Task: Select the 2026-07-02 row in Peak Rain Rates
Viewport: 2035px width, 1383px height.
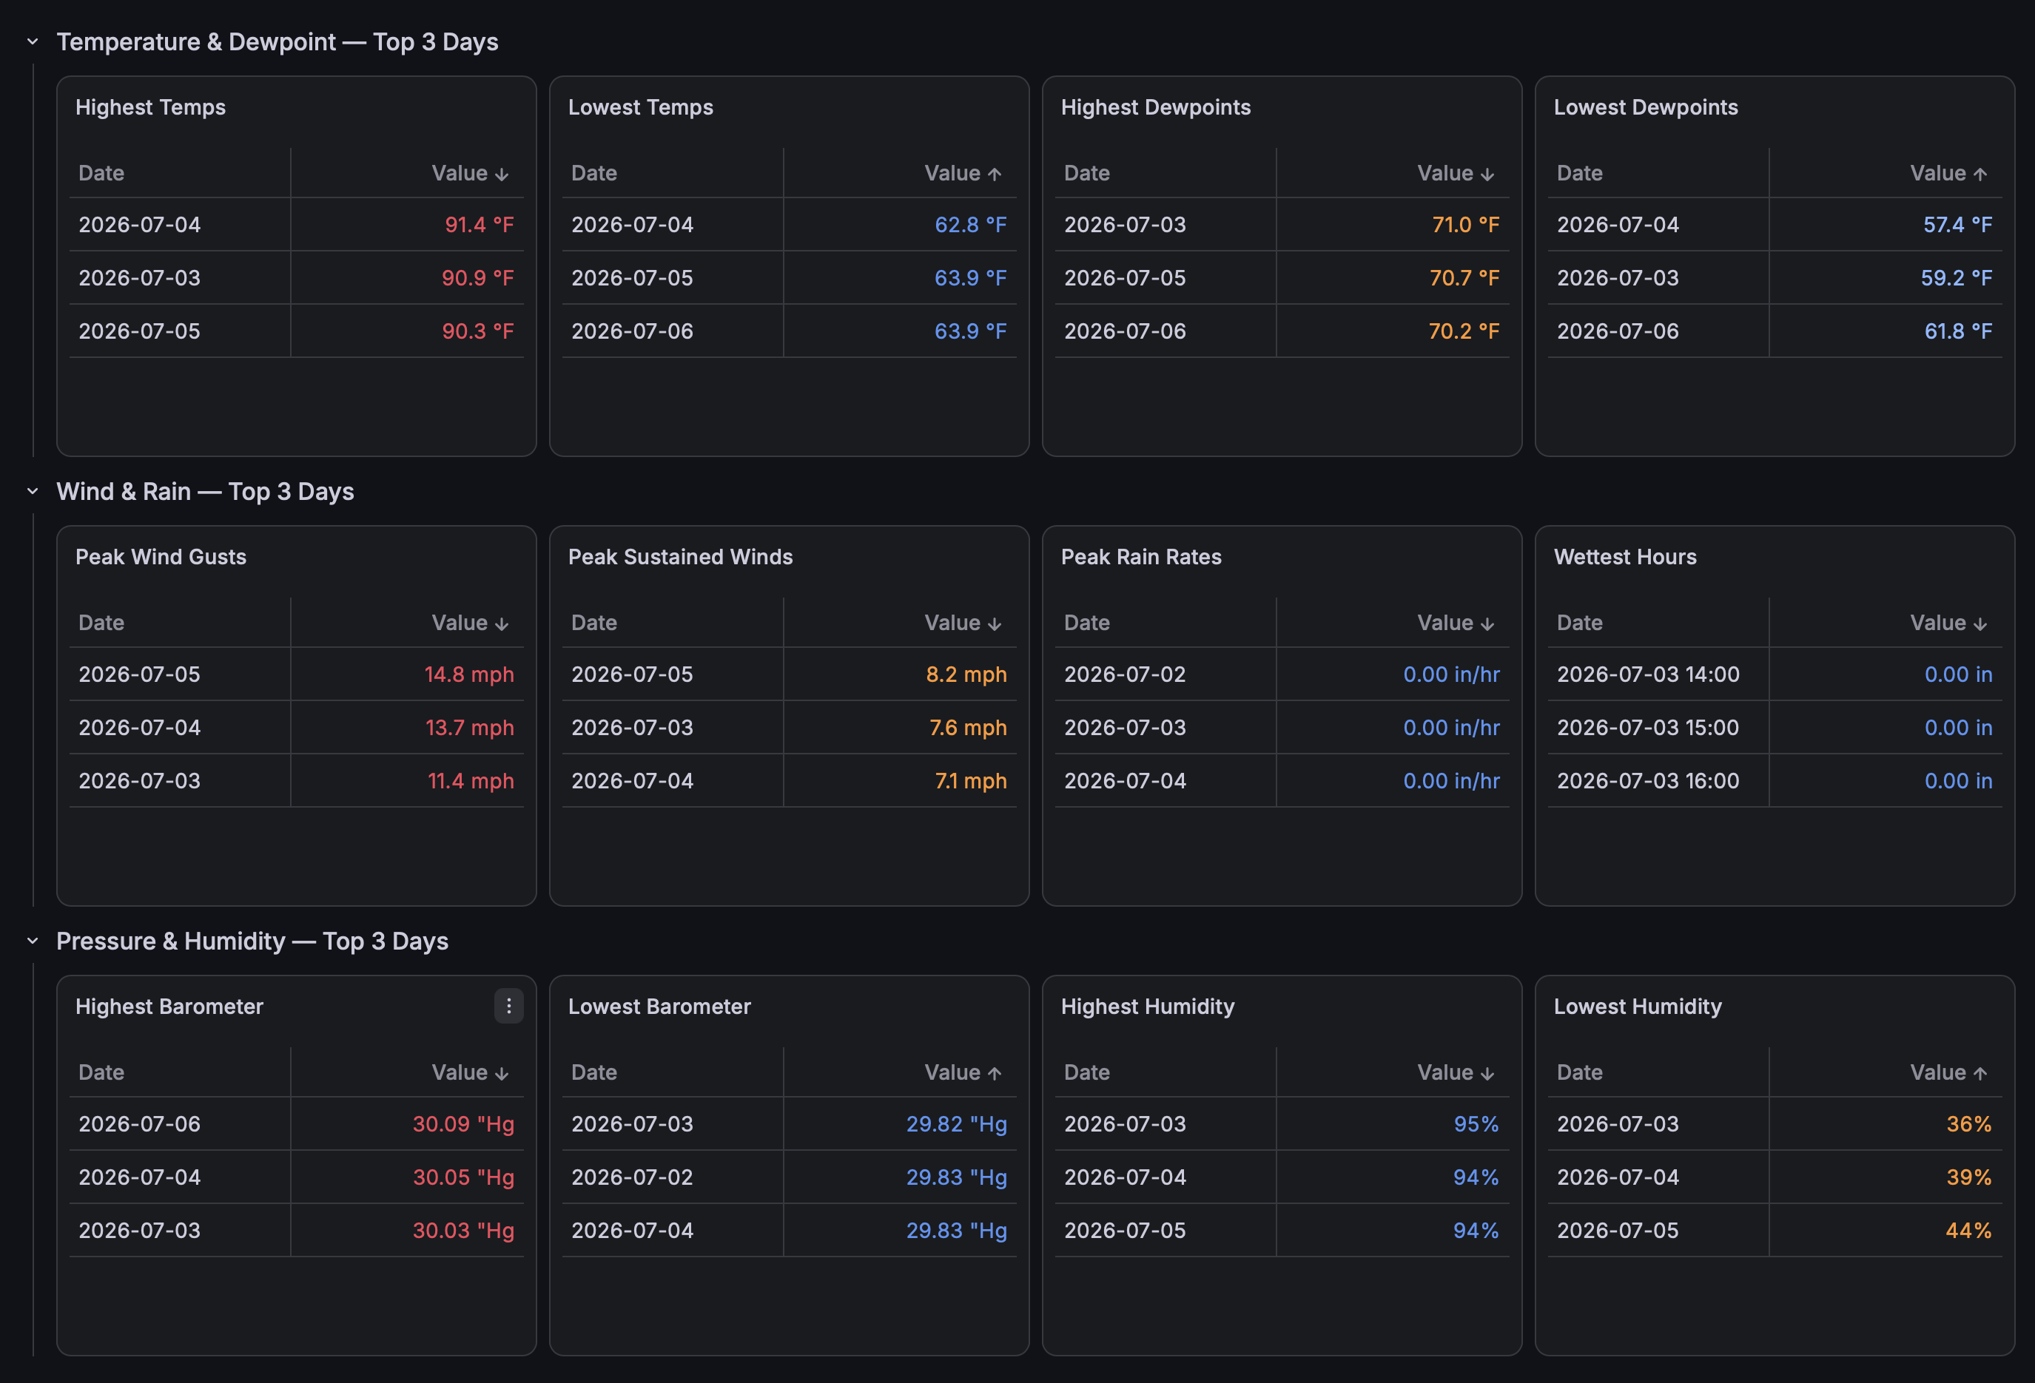Action: (1282, 674)
